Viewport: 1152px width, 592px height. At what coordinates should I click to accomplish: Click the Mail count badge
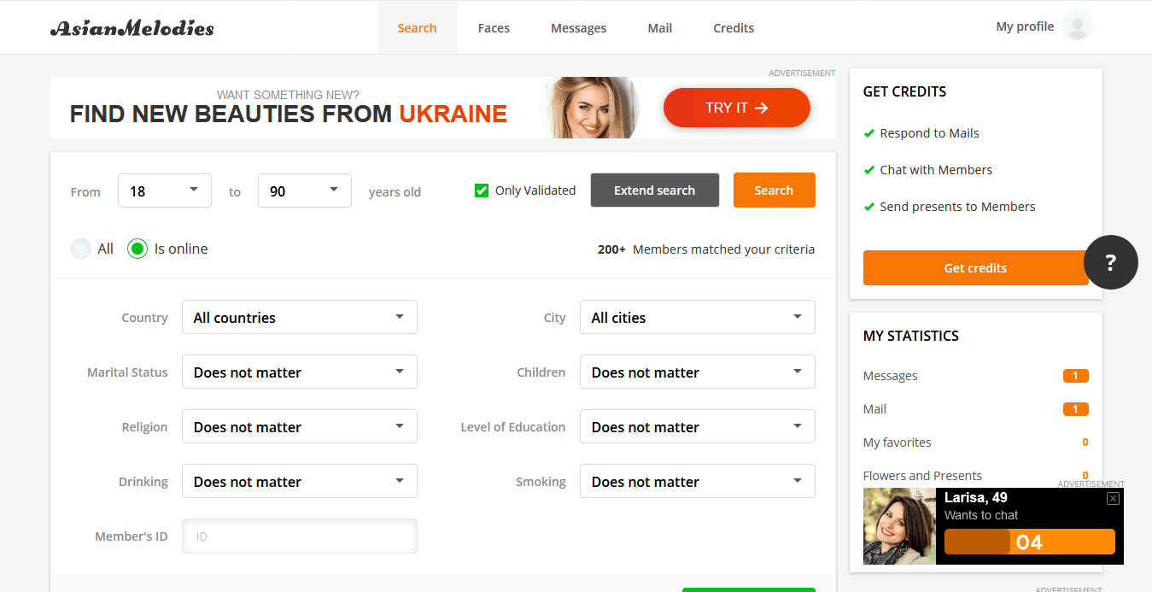coord(1076,409)
